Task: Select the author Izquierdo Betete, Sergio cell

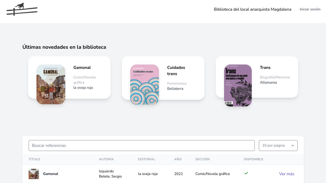Action: point(110,174)
